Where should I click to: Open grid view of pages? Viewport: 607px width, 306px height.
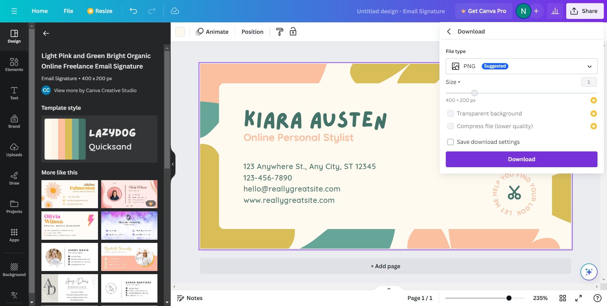[x=563, y=298]
